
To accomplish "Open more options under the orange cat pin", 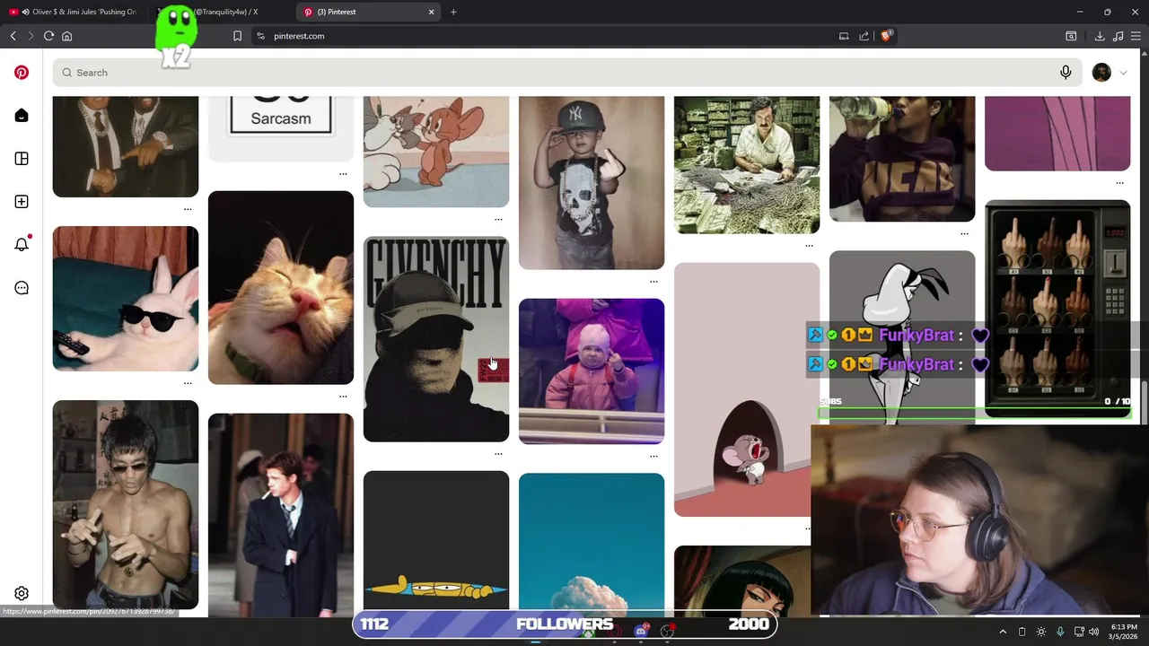I will [x=343, y=396].
